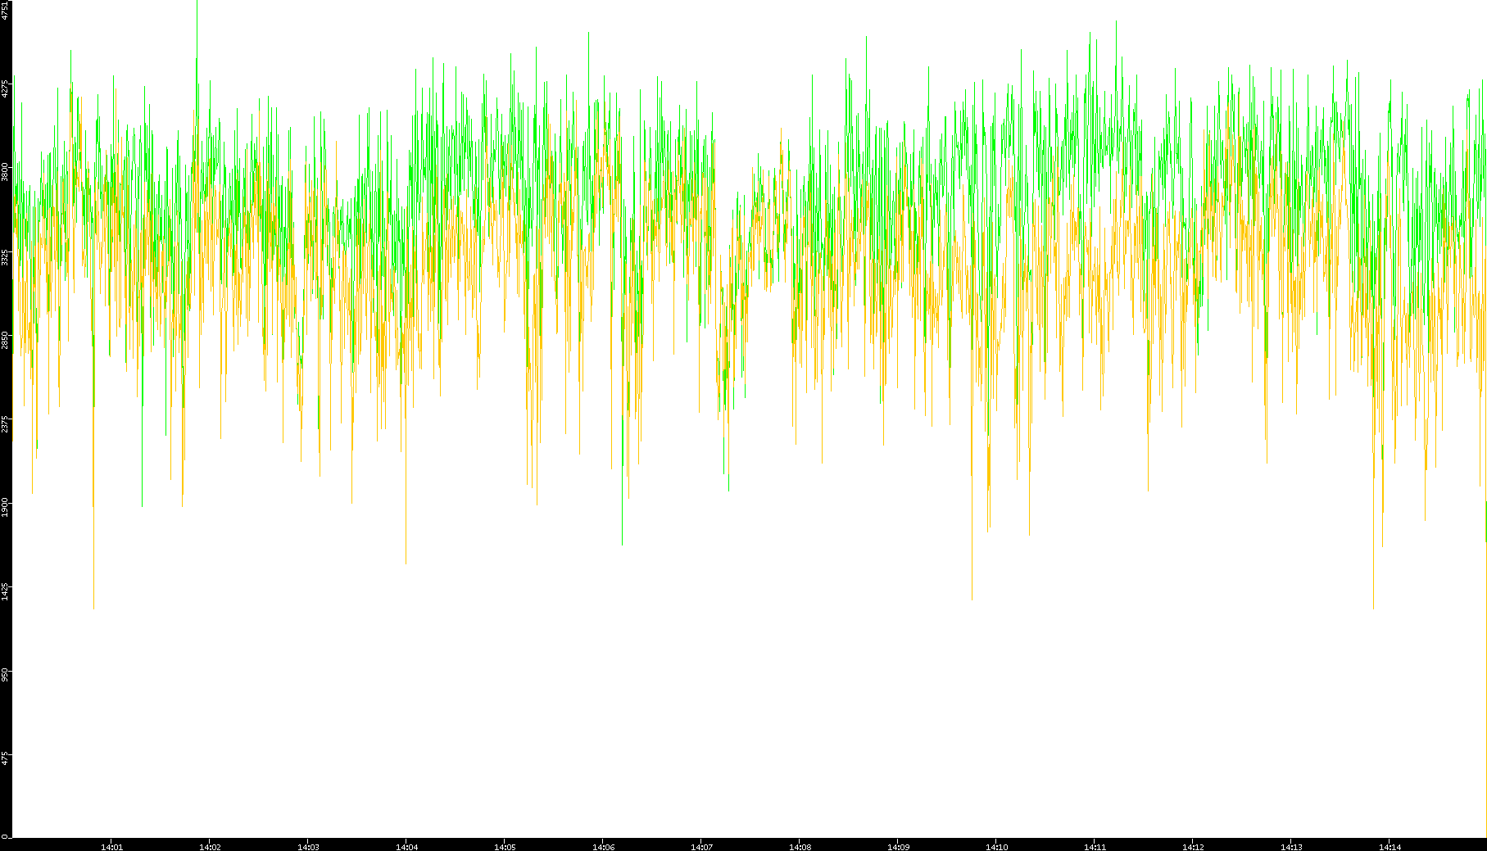
Task: Click the 0 origin label on vertical axis
Action: pos(6,836)
